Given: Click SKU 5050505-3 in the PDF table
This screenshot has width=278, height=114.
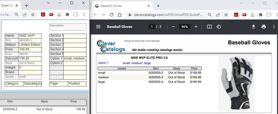Looking at the screenshot, I should [156, 77].
